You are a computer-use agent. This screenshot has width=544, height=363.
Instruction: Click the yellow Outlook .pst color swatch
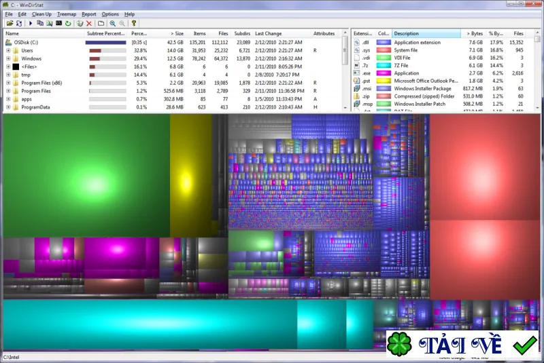(x=384, y=81)
